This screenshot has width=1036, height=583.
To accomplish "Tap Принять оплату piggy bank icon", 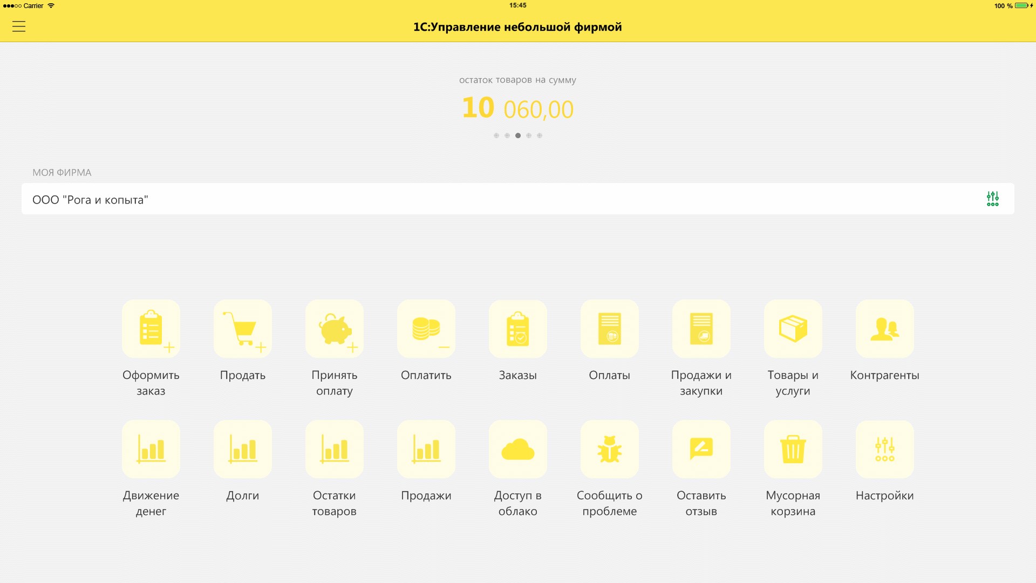I will 335,329.
